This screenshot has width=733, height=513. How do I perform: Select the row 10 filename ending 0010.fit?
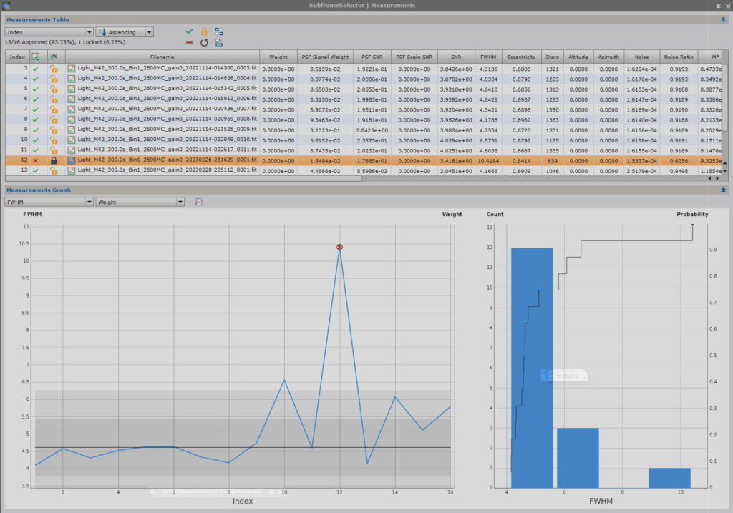(167, 140)
